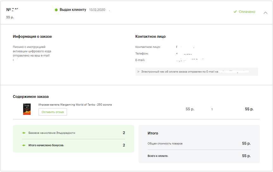This screenshot has height=172, width=273.
Task: Open the World of Tanks product thumbnail
Action: tap(27, 109)
